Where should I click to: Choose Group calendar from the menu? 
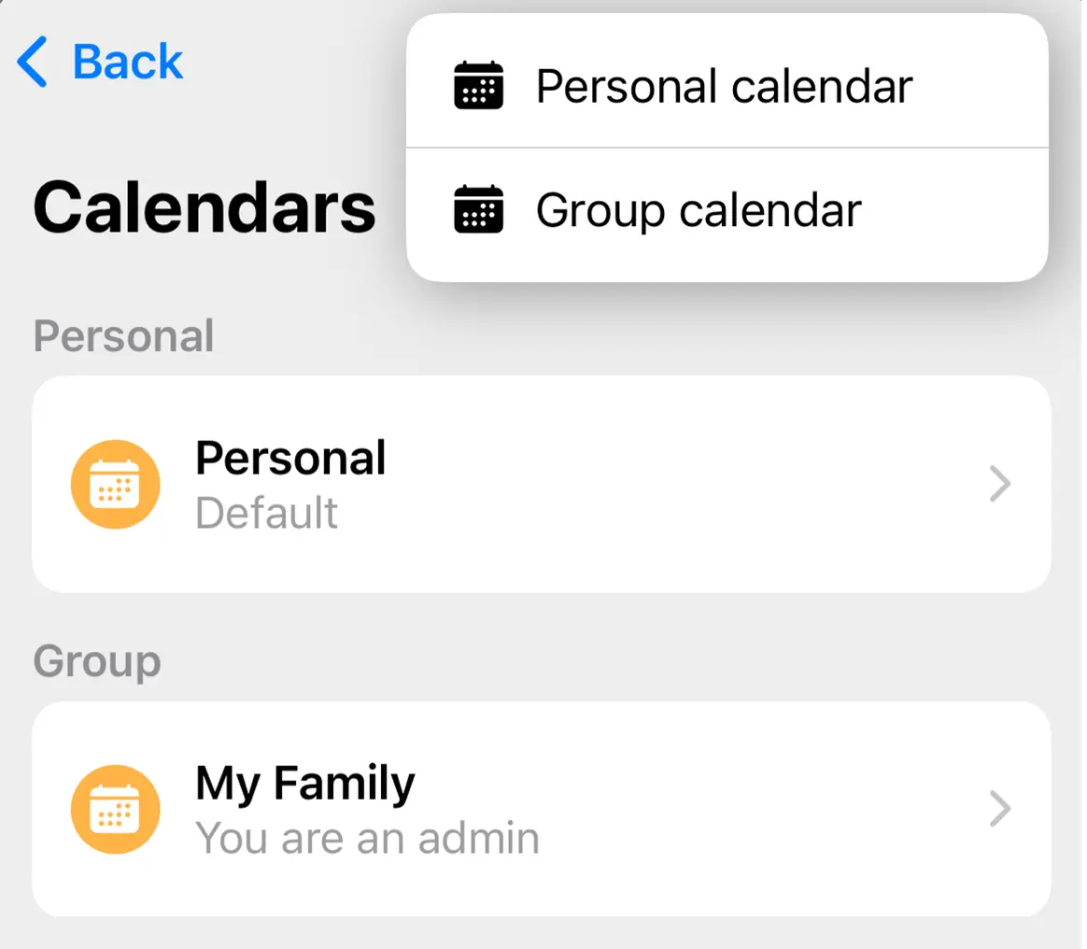coord(698,210)
